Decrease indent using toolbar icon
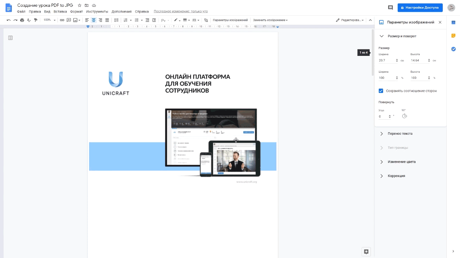460x258 pixels. 147,20
